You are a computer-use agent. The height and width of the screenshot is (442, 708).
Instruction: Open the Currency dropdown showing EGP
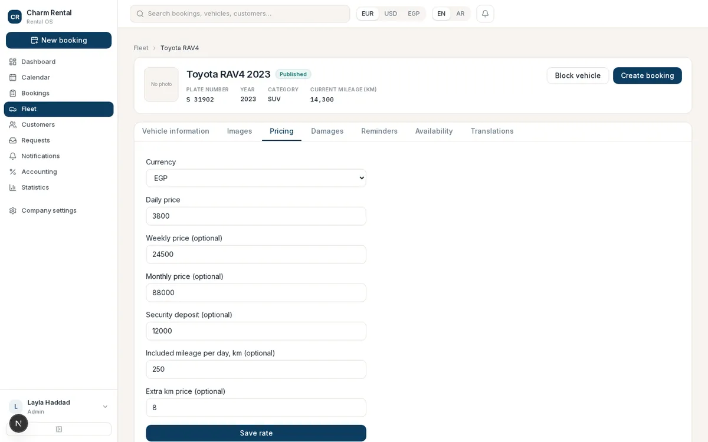click(x=256, y=178)
